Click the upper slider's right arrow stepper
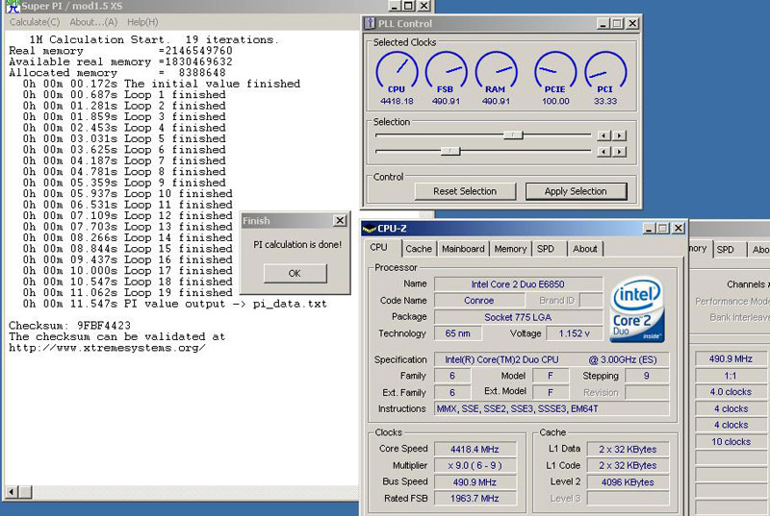This screenshot has width=770, height=516. click(617, 135)
